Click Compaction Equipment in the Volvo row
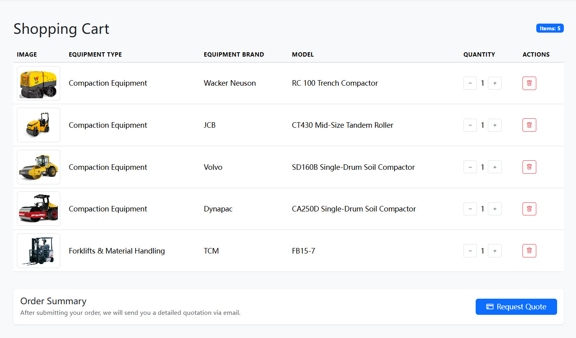The height and width of the screenshot is (338, 576). [108, 167]
